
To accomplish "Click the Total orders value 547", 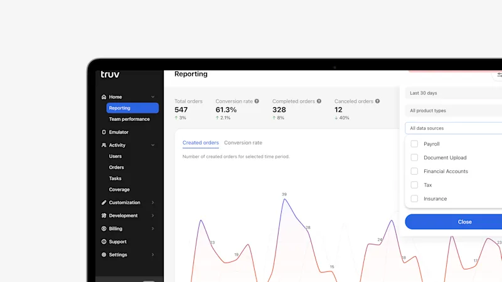I will (181, 110).
